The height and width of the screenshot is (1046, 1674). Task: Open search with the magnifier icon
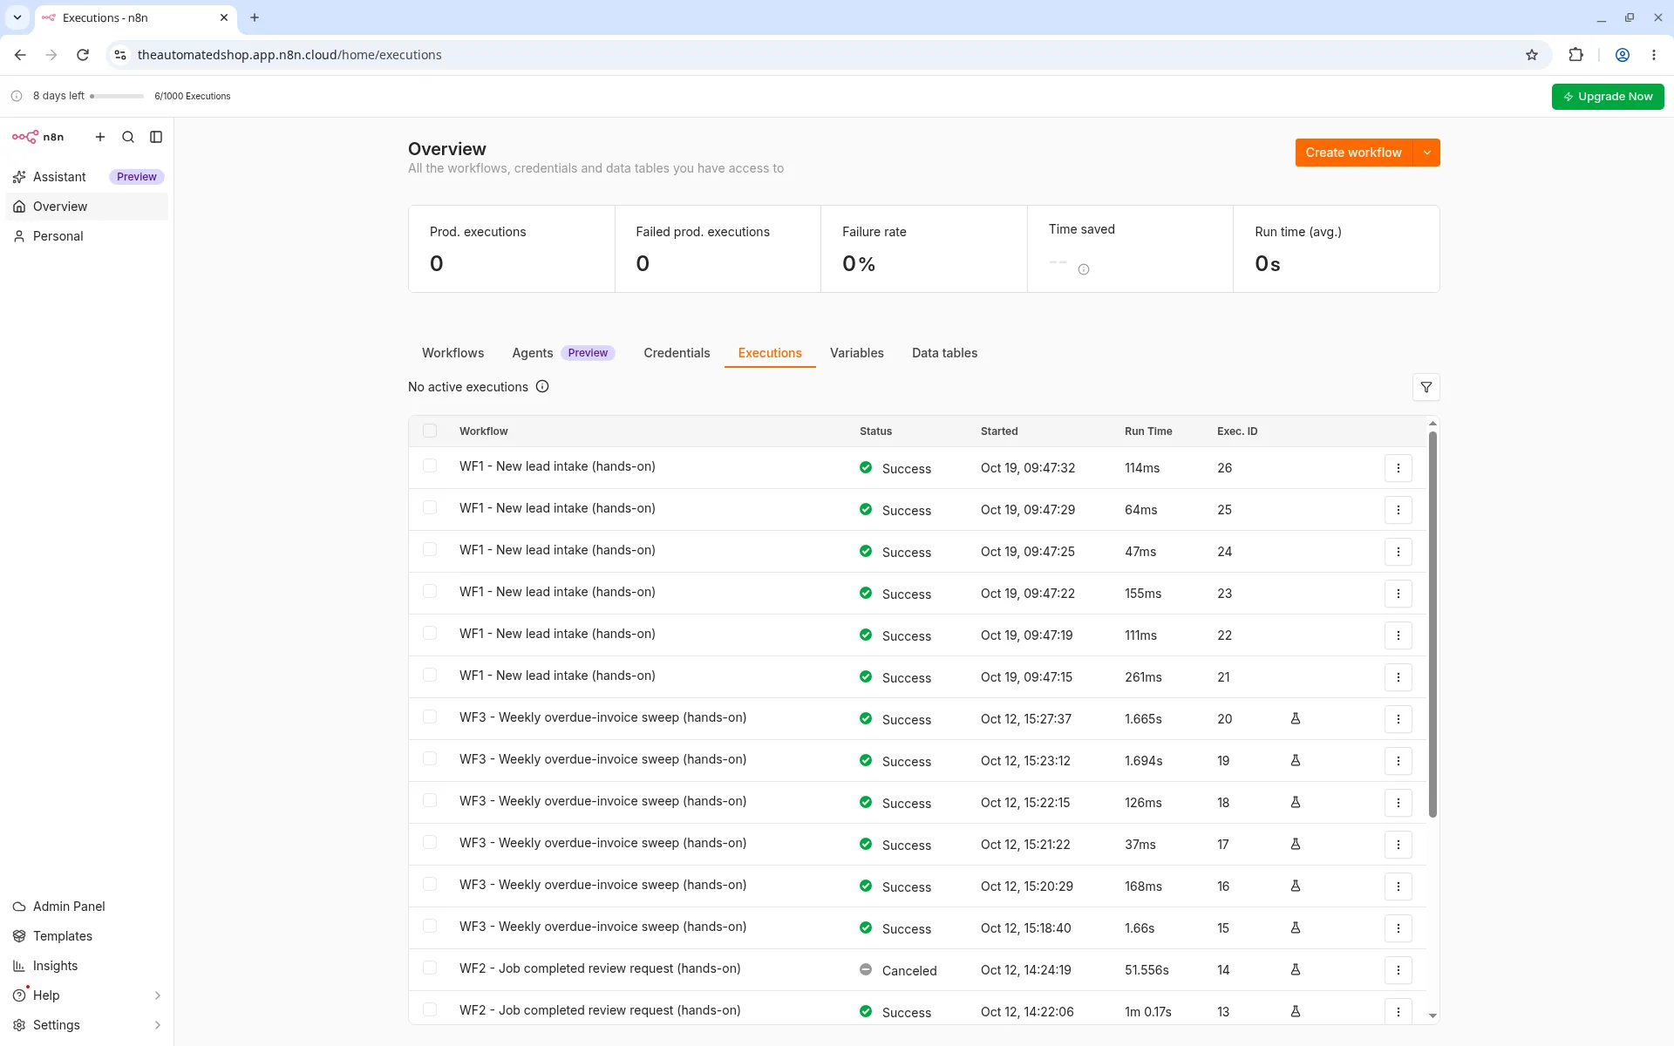tap(128, 137)
